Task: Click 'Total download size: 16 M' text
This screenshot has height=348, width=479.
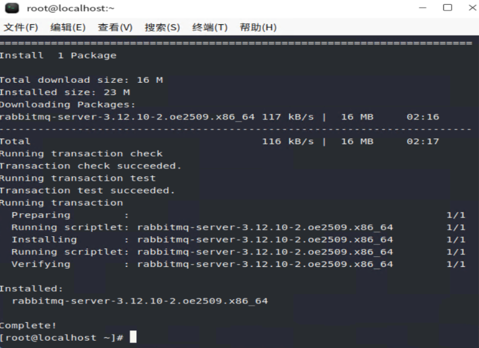Action: (x=81, y=80)
